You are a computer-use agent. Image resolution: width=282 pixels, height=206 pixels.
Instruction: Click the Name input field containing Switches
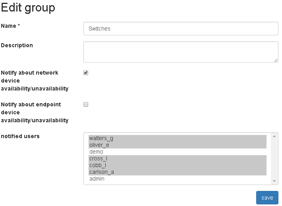coord(180,29)
